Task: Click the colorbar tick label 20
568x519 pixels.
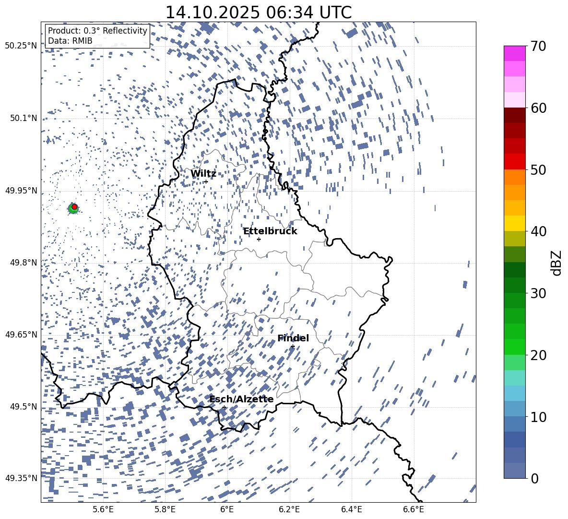Action: point(538,355)
